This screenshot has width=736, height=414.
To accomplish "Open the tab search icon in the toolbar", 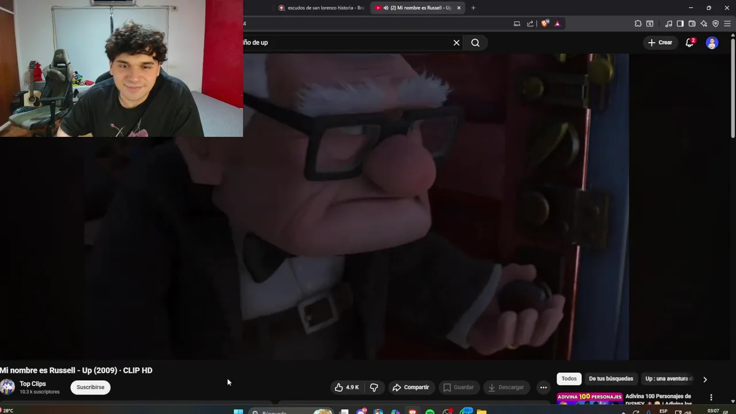I will (650, 24).
